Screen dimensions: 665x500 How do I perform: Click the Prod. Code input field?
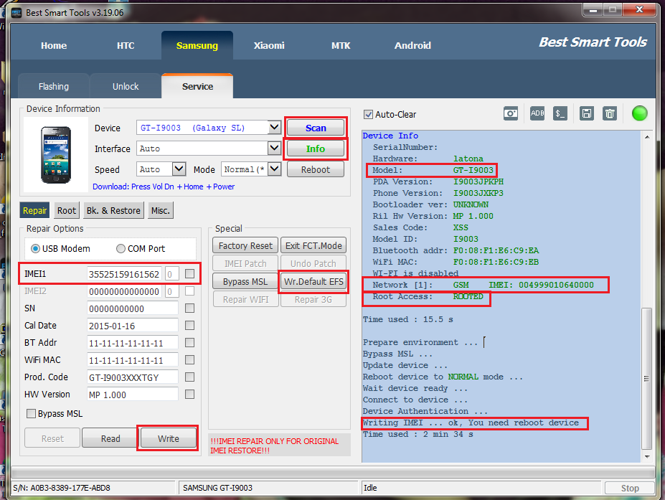[132, 377]
